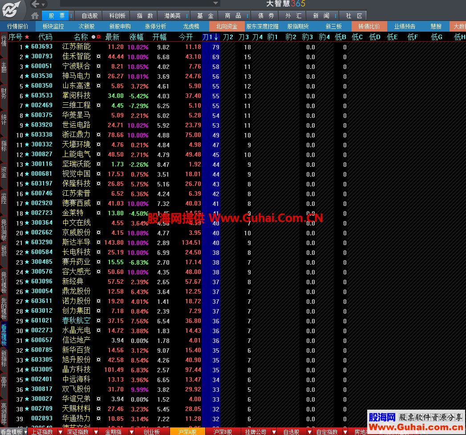466x435 pixels.
Task: Click the 龙虎榜 button
Action: pos(191,26)
